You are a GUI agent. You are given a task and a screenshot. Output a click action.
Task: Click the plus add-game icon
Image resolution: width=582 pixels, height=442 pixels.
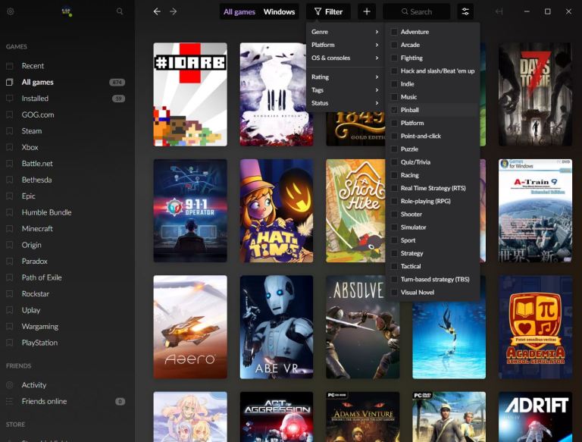(x=367, y=11)
